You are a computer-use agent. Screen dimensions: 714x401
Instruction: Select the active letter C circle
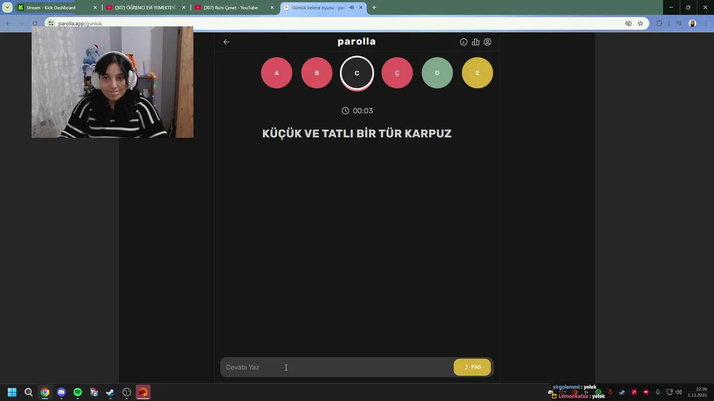[357, 73]
